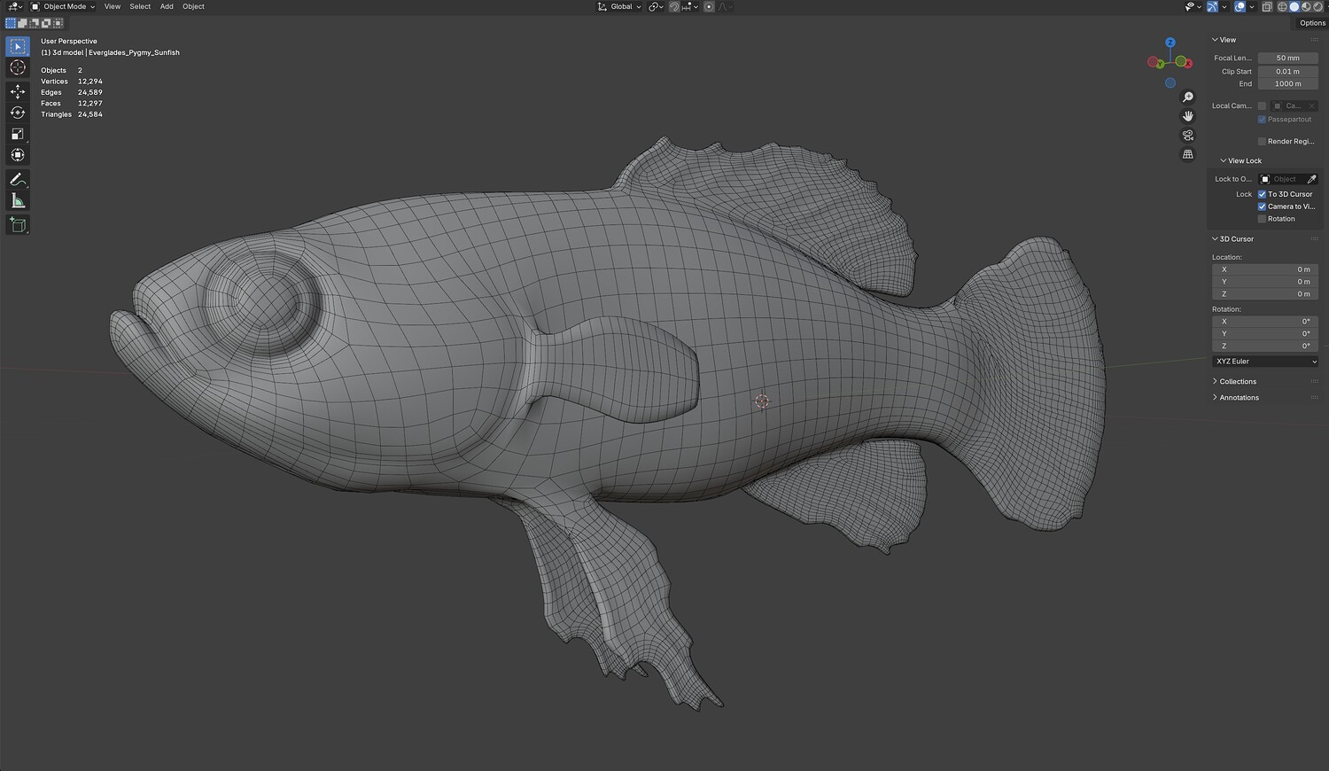Select the Annotate pencil tool
The height and width of the screenshot is (771, 1329).
tap(18, 179)
